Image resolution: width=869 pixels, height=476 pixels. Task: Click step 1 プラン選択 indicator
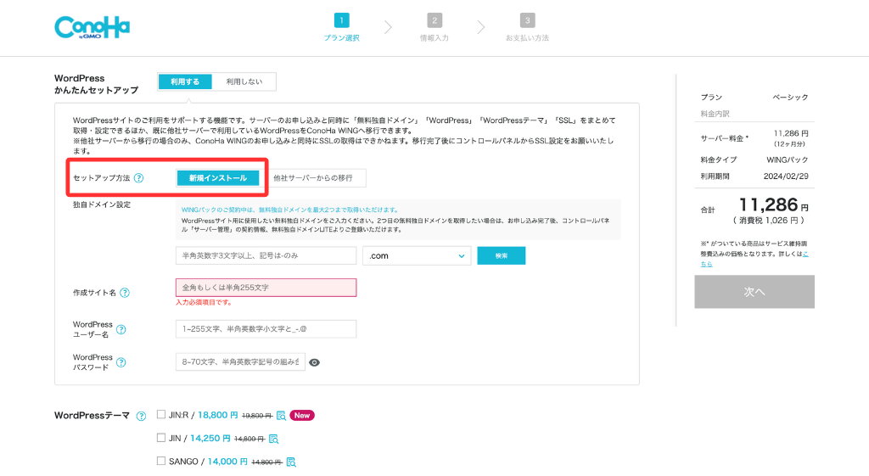click(341, 27)
